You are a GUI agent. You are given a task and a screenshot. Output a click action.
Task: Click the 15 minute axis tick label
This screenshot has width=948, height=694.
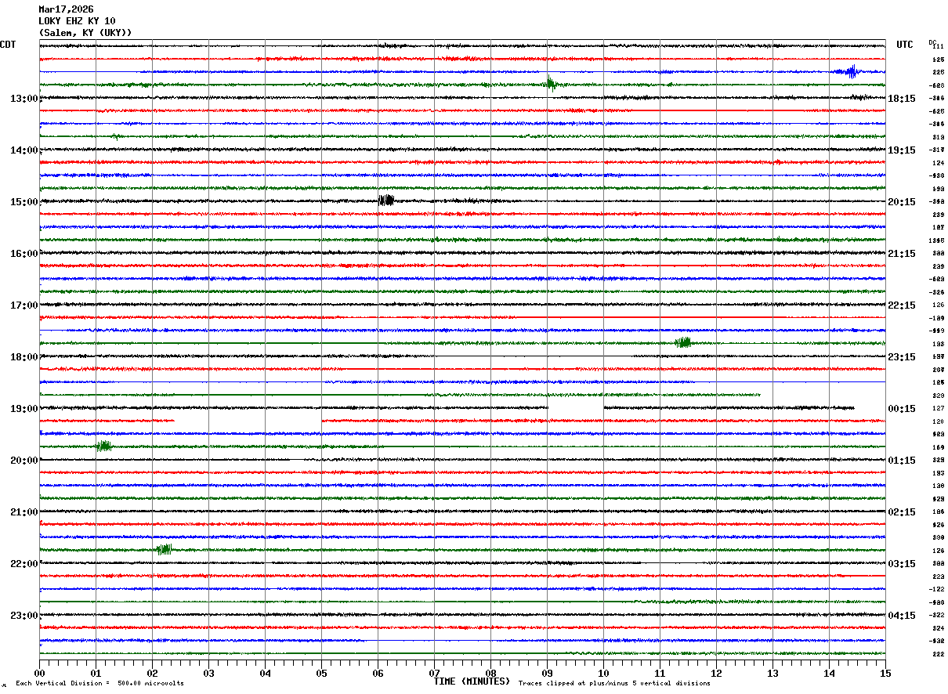click(x=885, y=673)
